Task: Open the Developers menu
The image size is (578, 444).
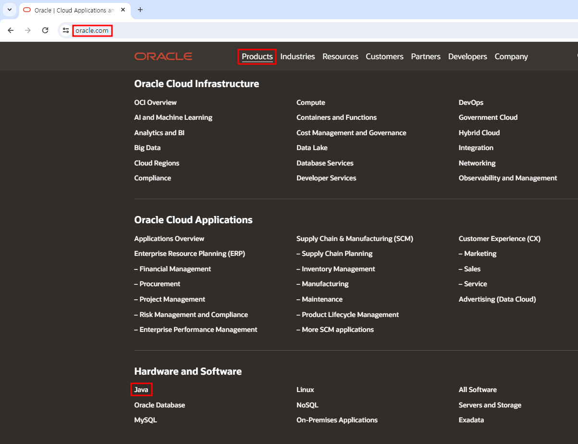Action: [x=467, y=56]
